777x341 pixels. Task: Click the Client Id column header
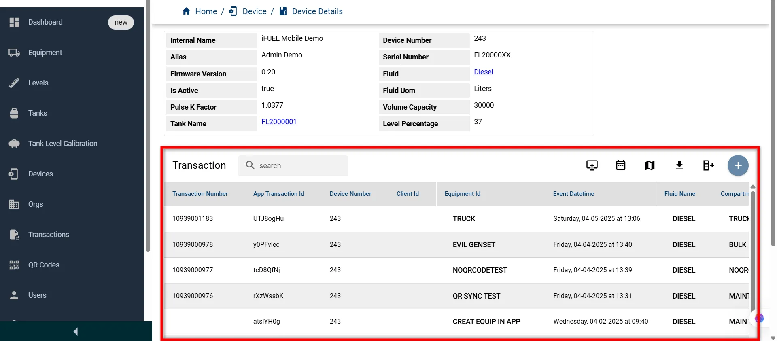point(408,194)
